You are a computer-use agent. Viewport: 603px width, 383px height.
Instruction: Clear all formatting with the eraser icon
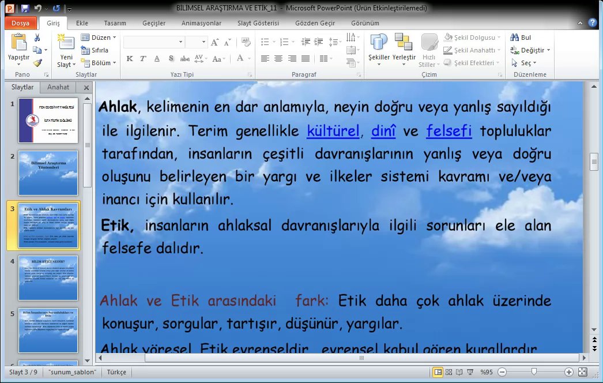point(246,42)
